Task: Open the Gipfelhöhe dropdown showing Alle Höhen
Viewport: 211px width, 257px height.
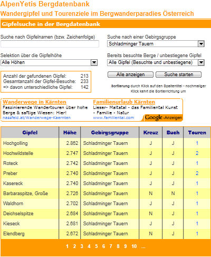Action: click(x=49, y=62)
